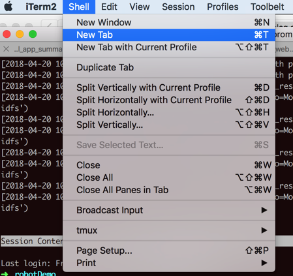Click the Last login line in terminal
This screenshot has height=276, width=293.
click(x=31, y=264)
